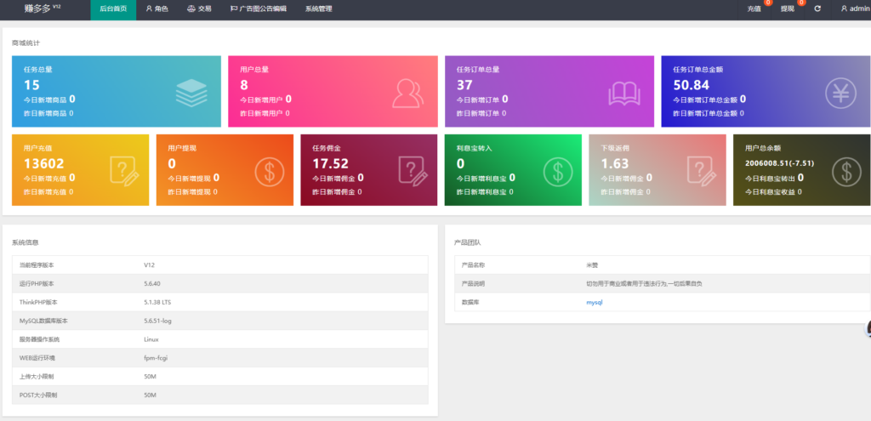The width and height of the screenshot is (871, 421).
Task: Click the dollar icon on 用户提现 card
Action: 269,171
